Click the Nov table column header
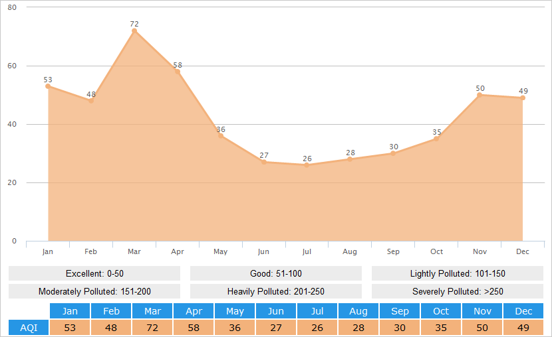 pos(482,311)
